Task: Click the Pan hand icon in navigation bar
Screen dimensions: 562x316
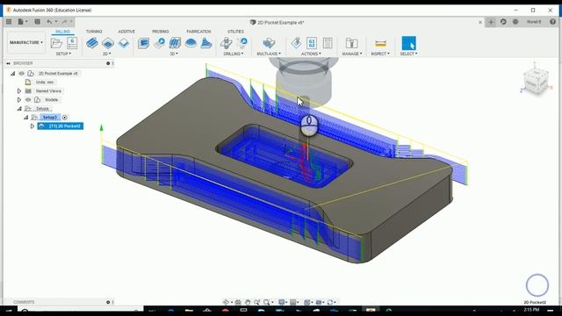Action: 248,302
